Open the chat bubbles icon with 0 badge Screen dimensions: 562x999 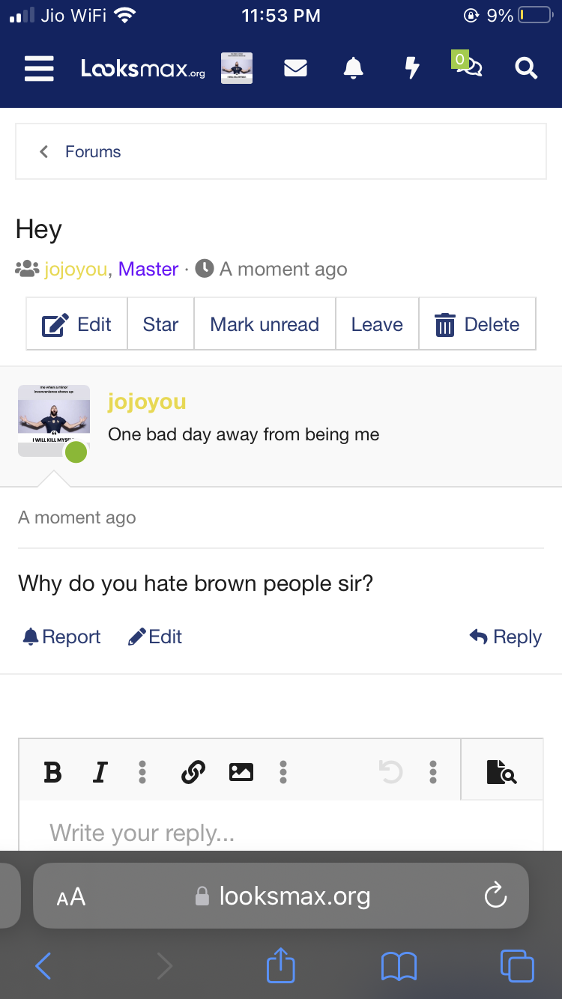(467, 65)
